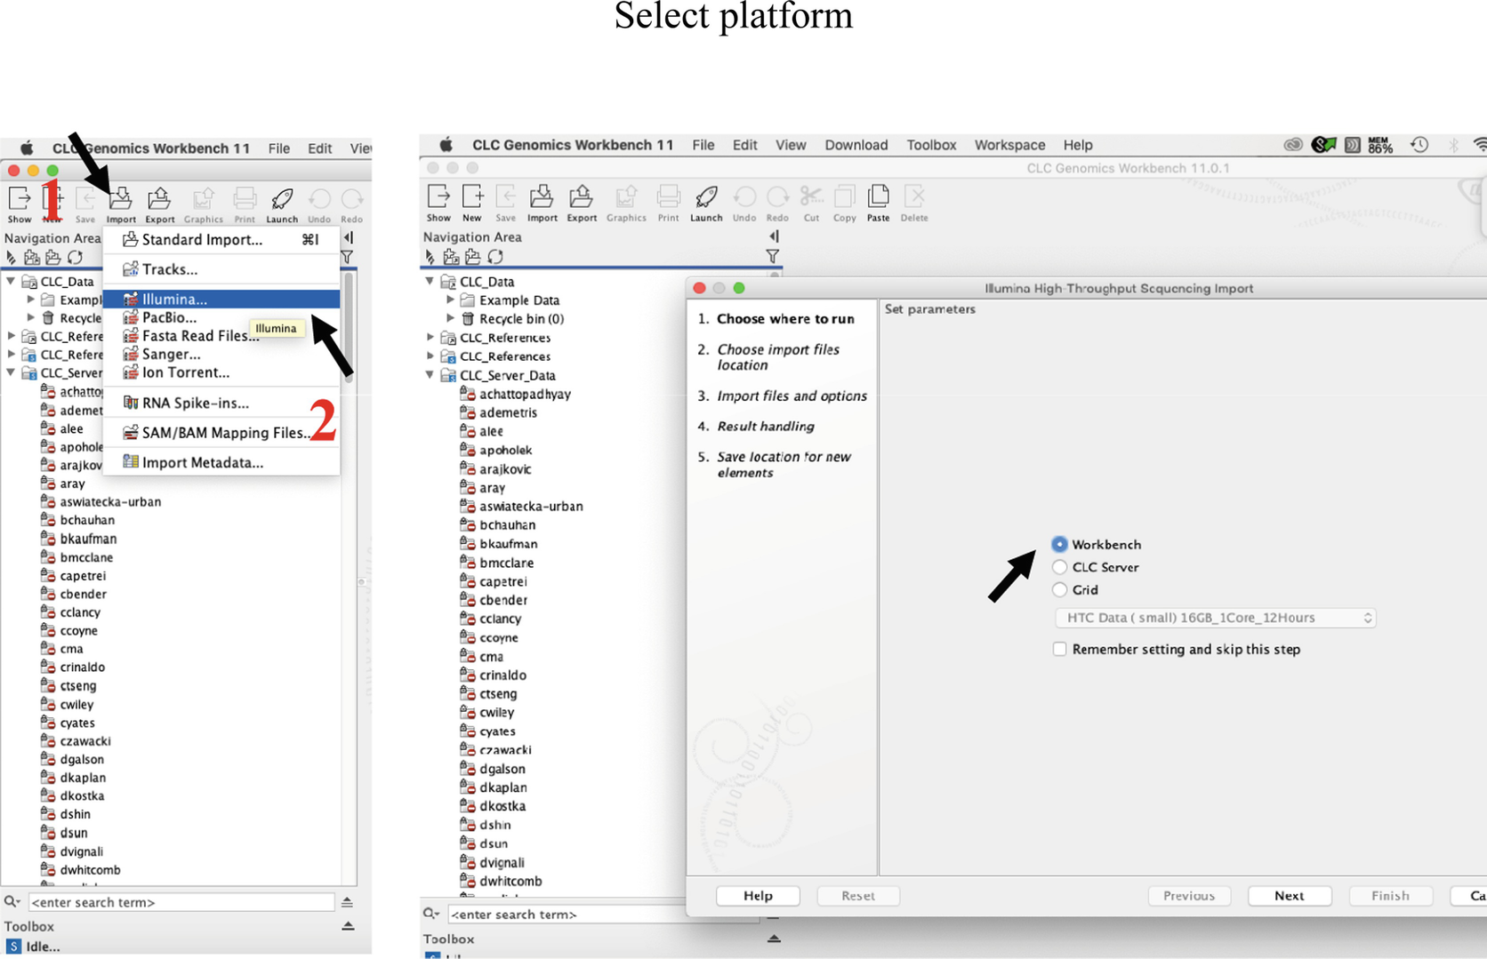Enable Remember setting and skip this step
Screen dimensions: 1487x959
click(1059, 650)
